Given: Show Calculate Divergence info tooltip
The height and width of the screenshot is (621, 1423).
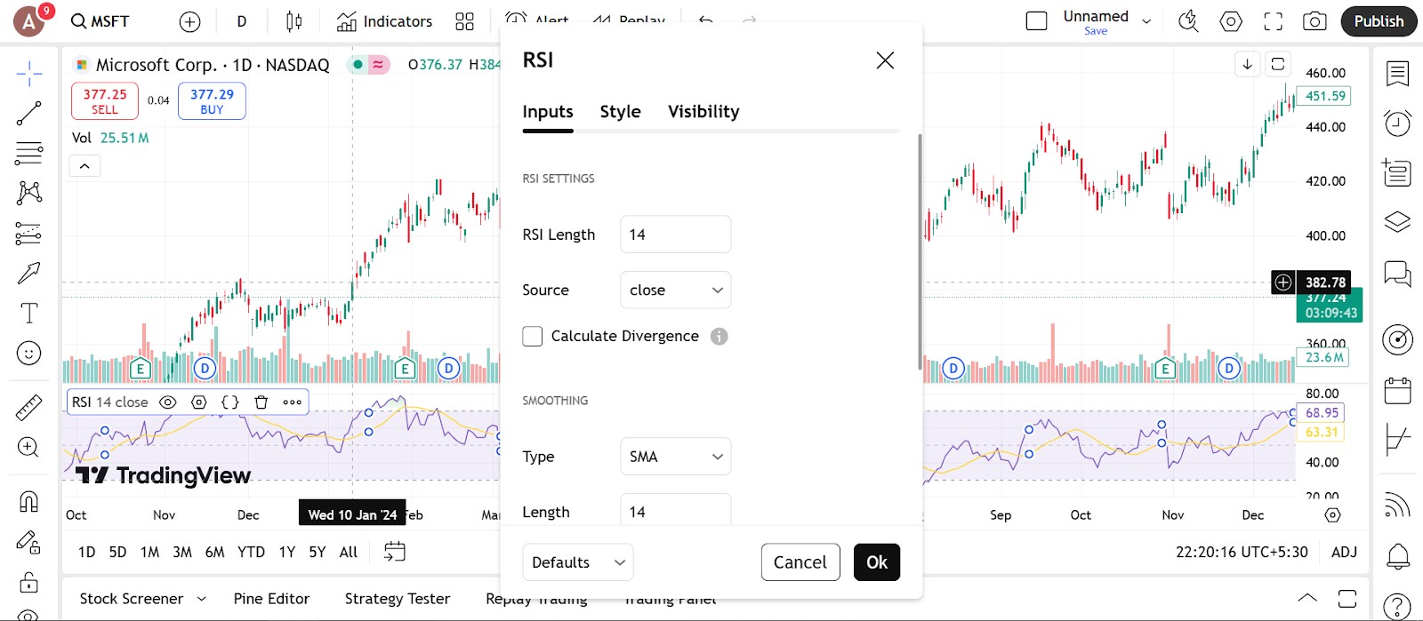Looking at the screenshot, I should [720, 336].
